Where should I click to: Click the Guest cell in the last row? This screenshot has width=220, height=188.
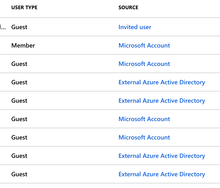pyautogui.click(x=19, y=174)
